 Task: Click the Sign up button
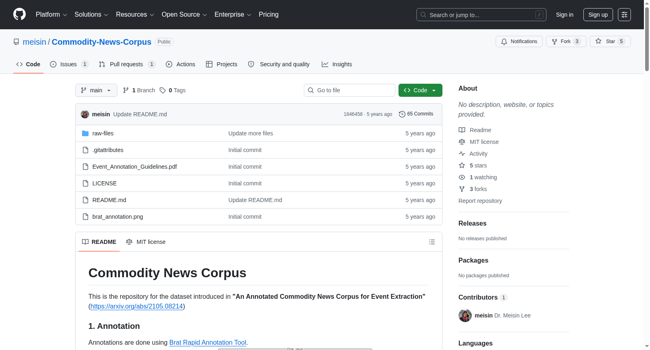[x=598, y=15]
